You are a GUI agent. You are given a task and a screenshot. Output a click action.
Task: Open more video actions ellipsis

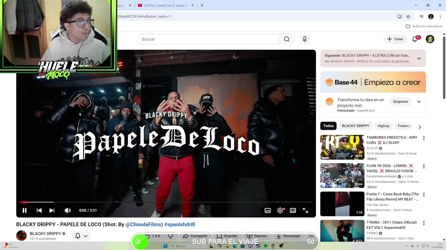[311, 236]
